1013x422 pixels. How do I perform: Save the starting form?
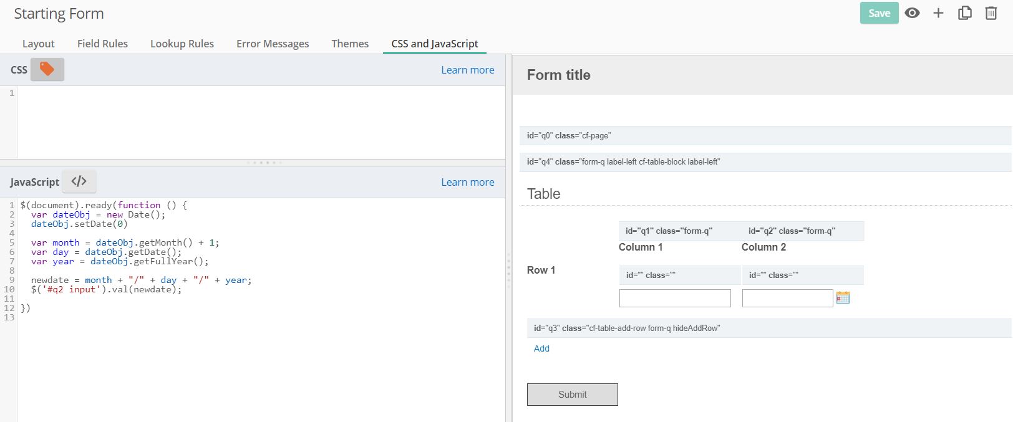tap(879, 13)
